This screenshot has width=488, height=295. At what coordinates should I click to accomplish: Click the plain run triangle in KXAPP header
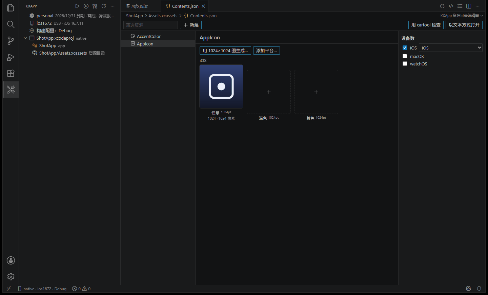[77, 6]
